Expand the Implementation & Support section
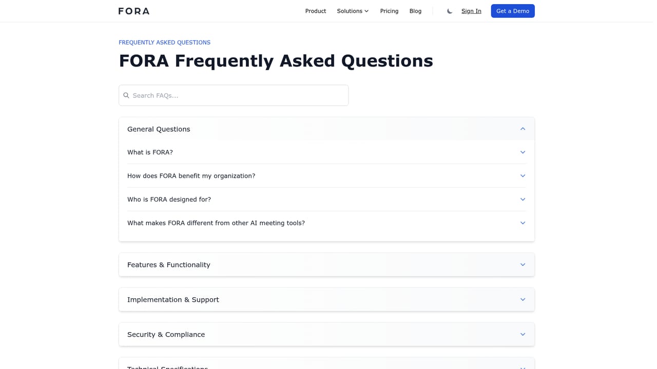 point(326,299)
